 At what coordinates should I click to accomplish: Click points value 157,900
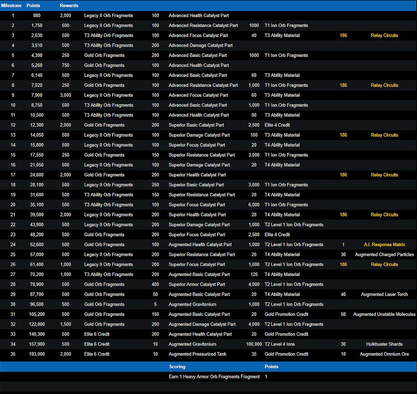point(37,344)
